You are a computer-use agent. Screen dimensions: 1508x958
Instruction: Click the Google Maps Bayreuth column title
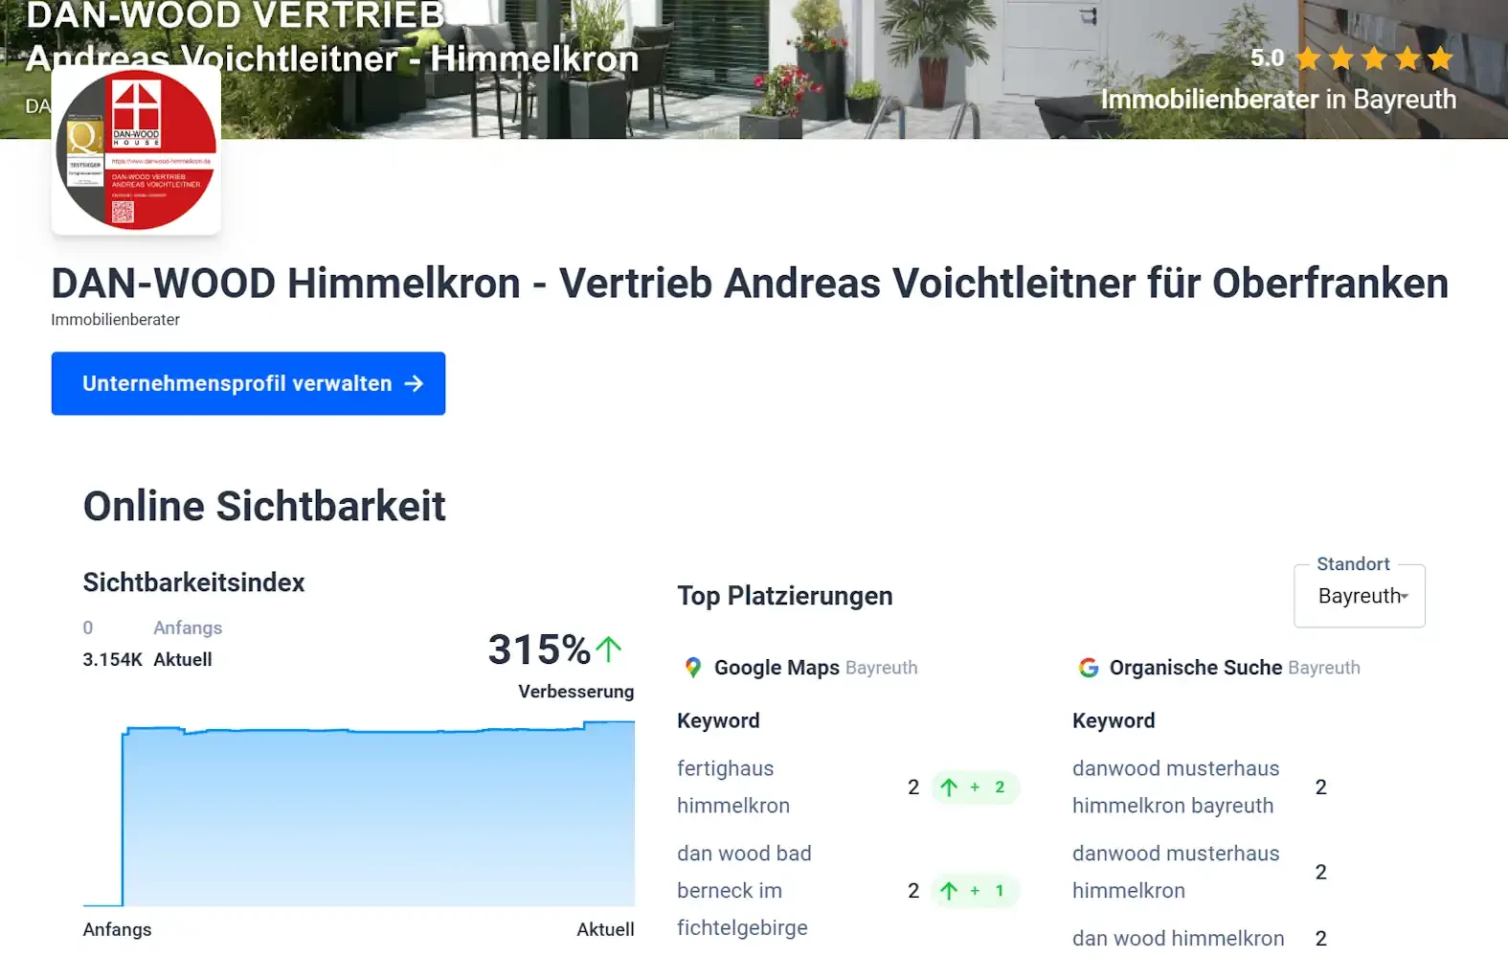[x=816, y=668]
